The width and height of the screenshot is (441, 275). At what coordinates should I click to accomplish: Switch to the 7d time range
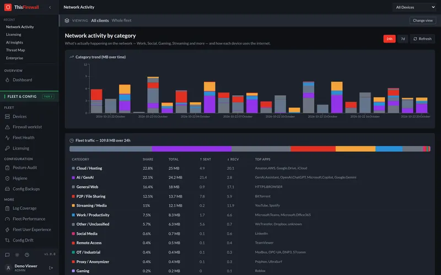tap(403, 38)
